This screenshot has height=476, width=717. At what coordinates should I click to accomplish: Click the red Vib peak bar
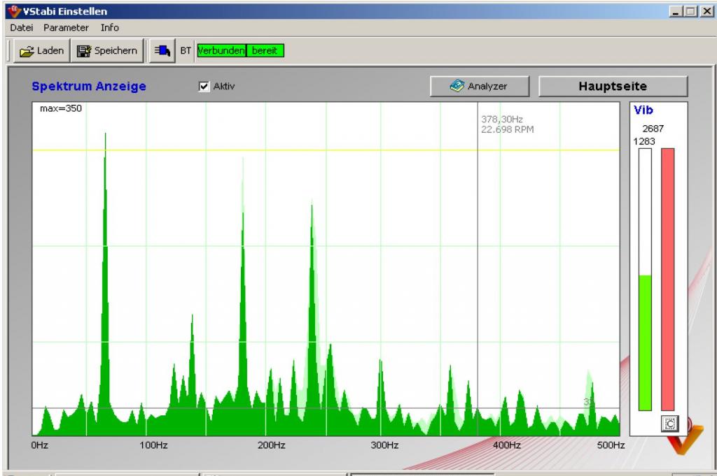click(x=668, y=280)
